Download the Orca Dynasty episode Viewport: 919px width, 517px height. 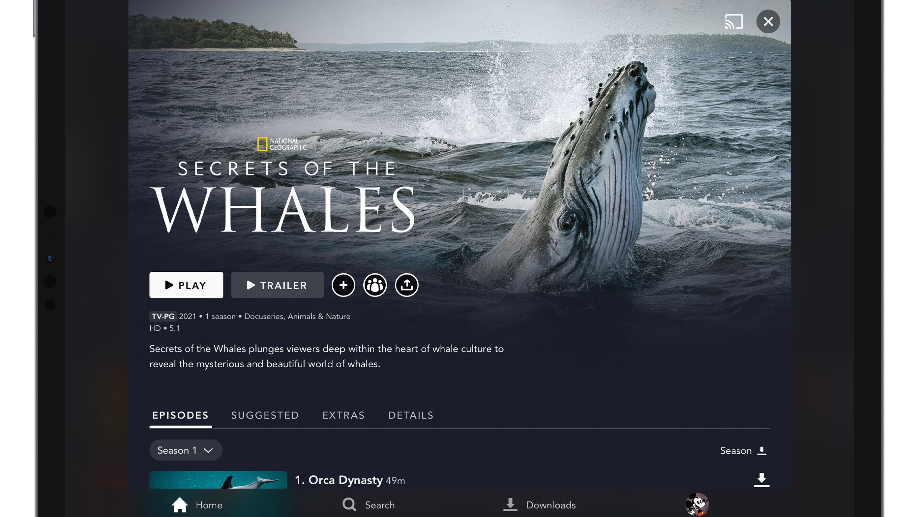point(761,480)
